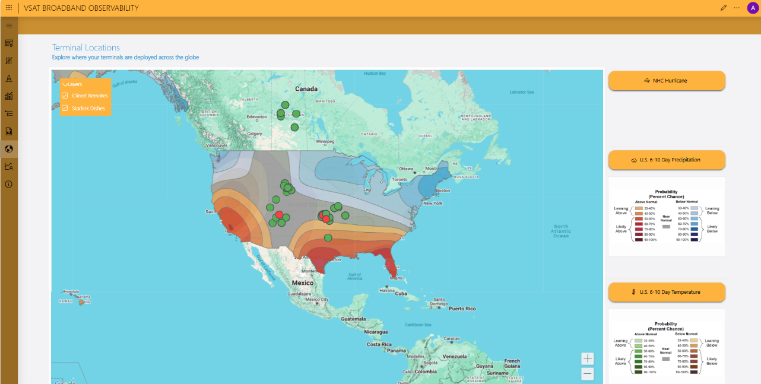Click the Boston city label

(x=443, y=191)
